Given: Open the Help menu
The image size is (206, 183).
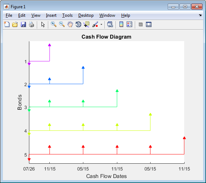Looking at the screenshot, I should (x=126, y=15).
